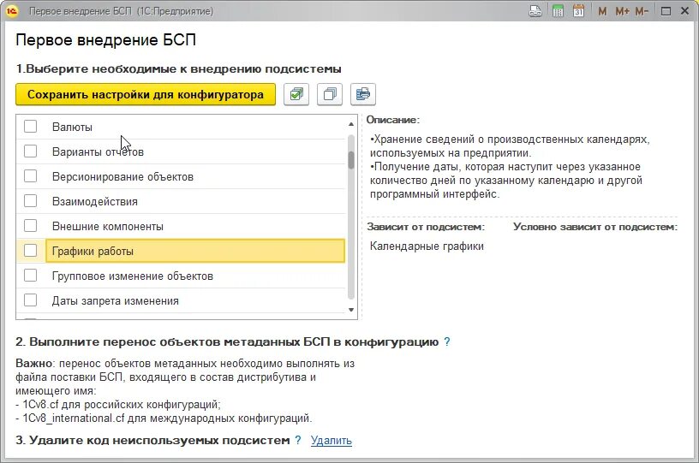Uncheck all subsystems with empty boxes icon

(330, 94)
